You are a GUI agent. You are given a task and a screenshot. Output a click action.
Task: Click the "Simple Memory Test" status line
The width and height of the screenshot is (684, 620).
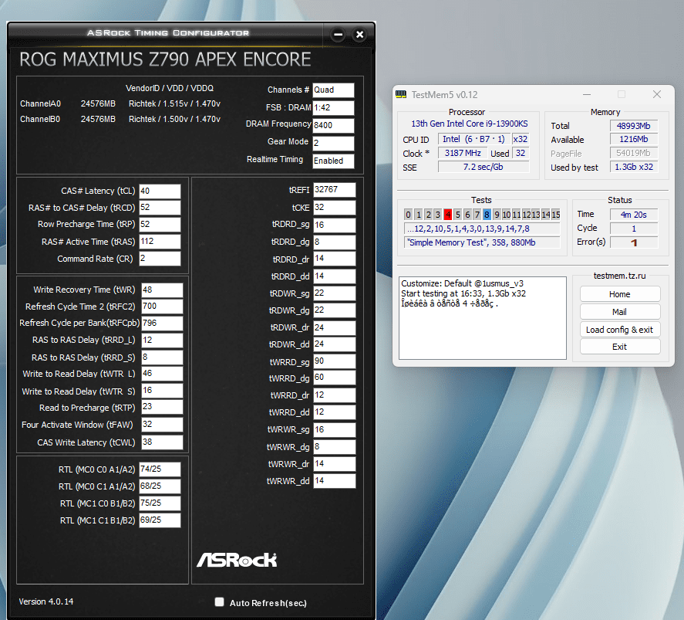[x=482, y=242]
